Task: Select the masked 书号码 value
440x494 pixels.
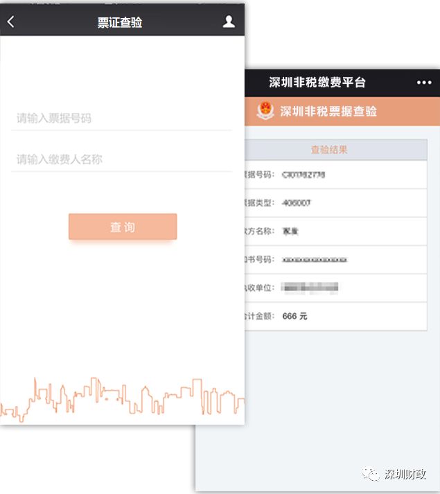Action: click(x=315, y=260)
